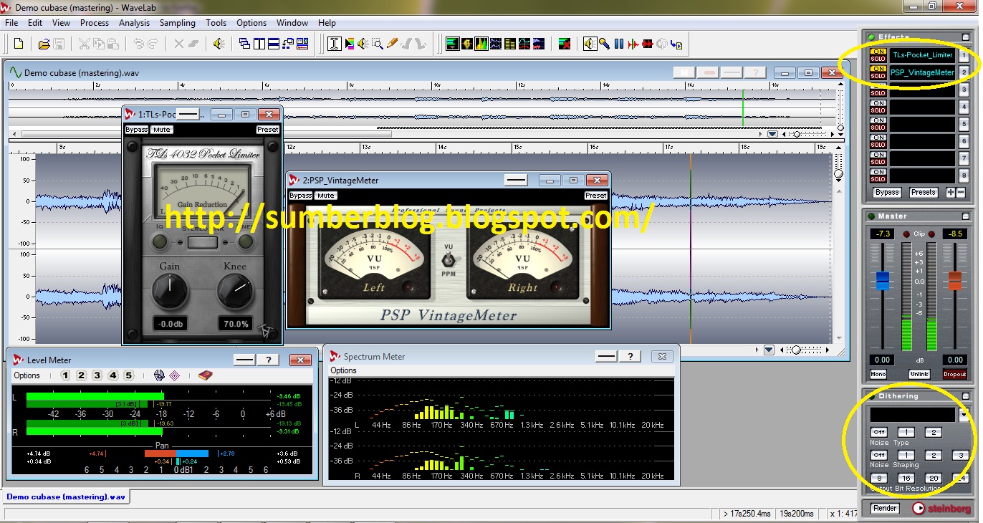
Task: Open the Analysis menu
Action: coord(134,23)
